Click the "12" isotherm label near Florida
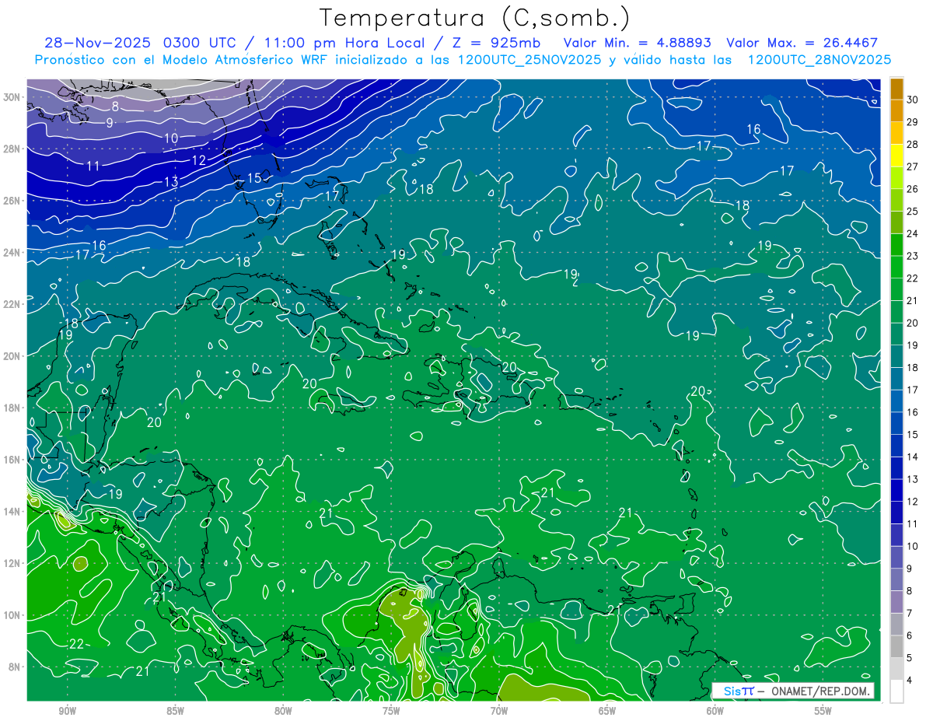This screenshot has width=933, height=721. [198, 160]
